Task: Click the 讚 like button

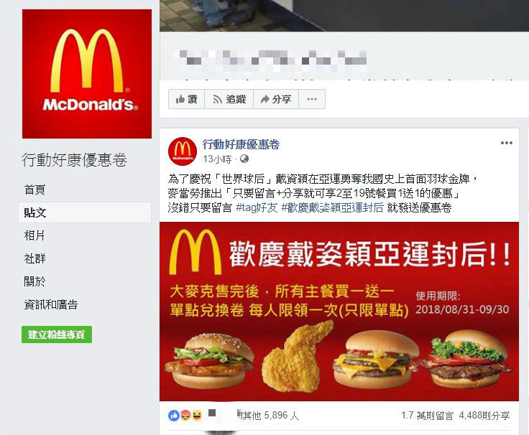Action: pyautogui.click(x=187, y=99)
